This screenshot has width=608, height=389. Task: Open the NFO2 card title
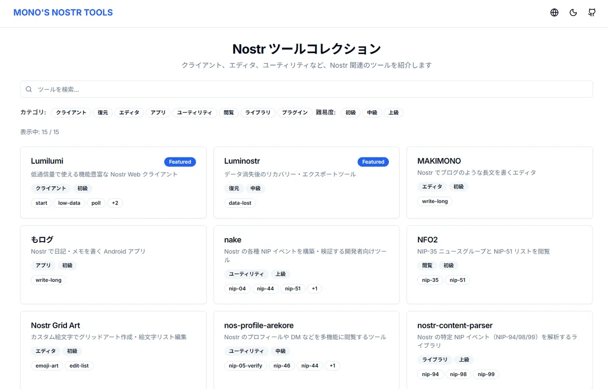(x=427, y=240)
